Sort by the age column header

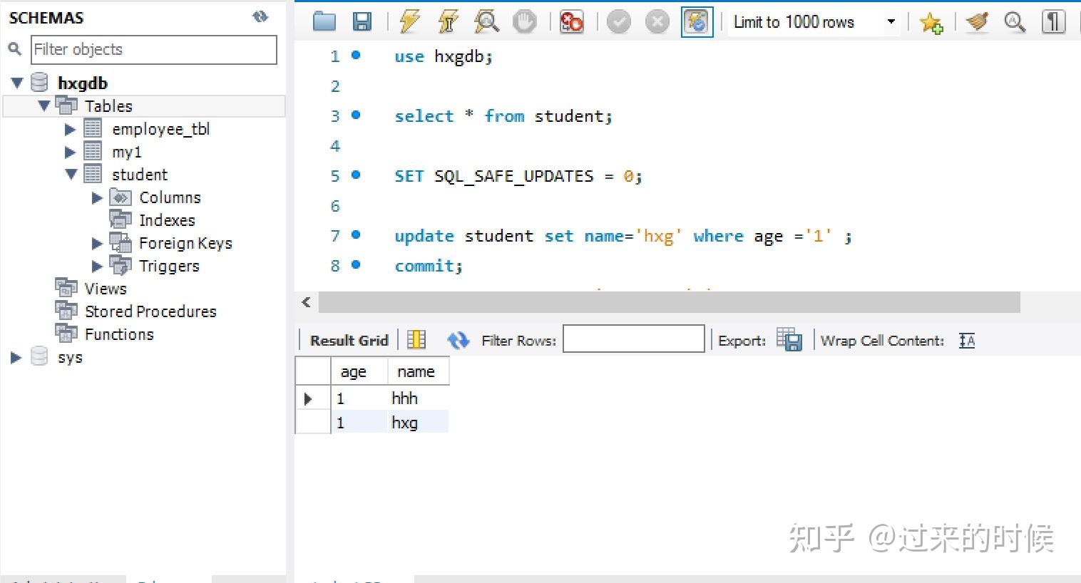[359, 371]
